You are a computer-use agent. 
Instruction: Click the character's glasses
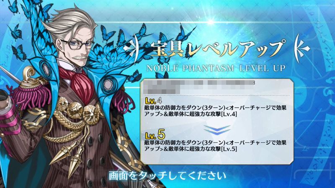pyautogui.click(x=78, y=44)
